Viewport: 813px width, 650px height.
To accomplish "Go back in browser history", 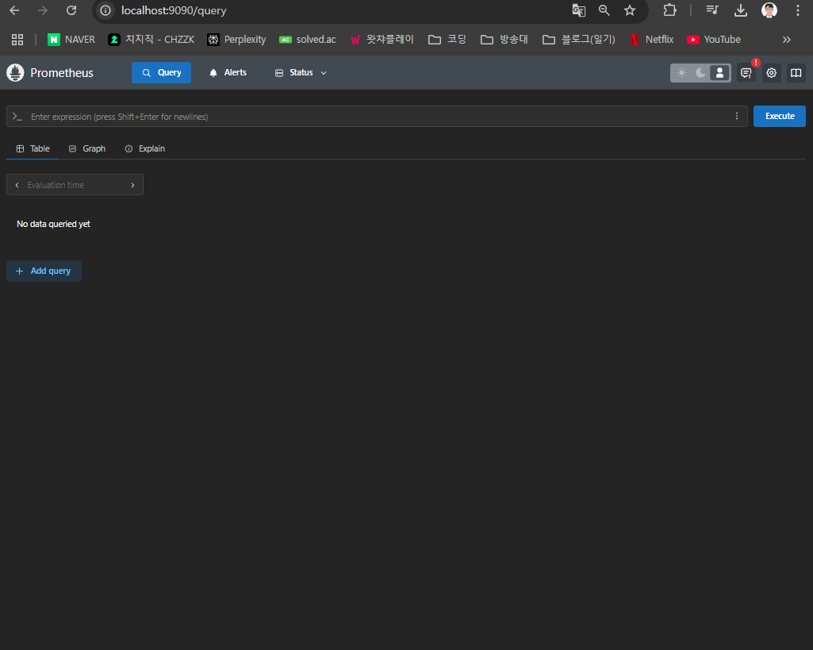I will click(14, 10).
